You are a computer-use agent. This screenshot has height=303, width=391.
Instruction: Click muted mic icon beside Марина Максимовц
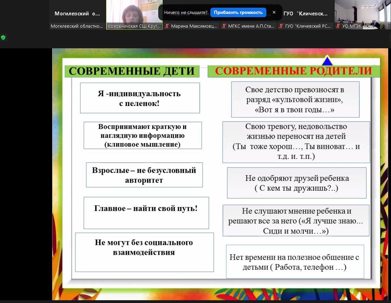coord(167,26)
